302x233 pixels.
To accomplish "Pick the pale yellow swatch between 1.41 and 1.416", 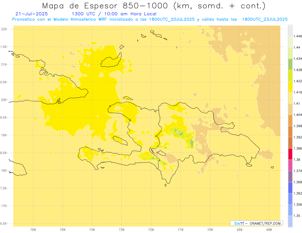I will point(290,98).
